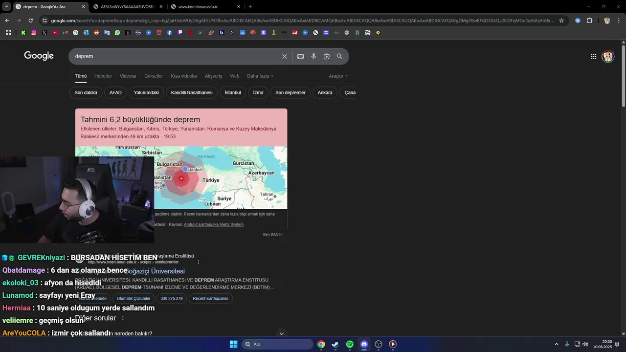Switch to the Videolar tab

pos(128,76)
